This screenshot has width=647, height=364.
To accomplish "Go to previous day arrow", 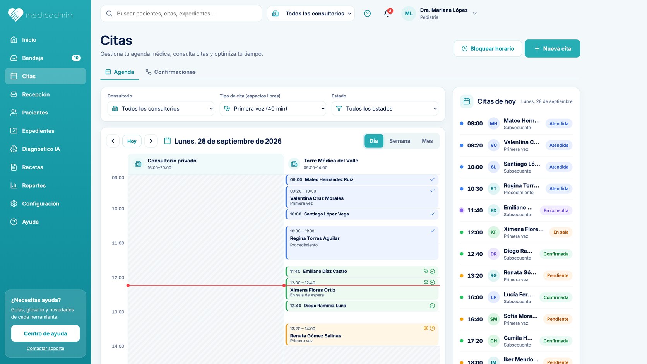I will point(113,141).
